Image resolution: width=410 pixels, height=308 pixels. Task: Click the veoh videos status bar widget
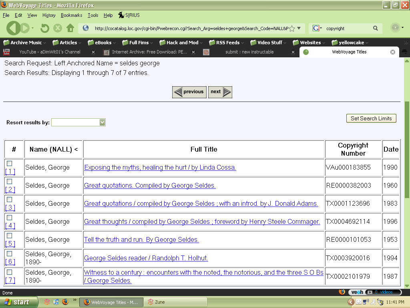(375, 292)
